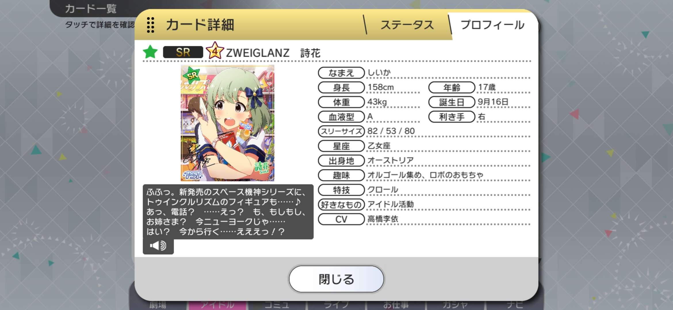The image size is (673, 310).
Task: Click the スリーサイズ label pill
Action: [341, 131]
